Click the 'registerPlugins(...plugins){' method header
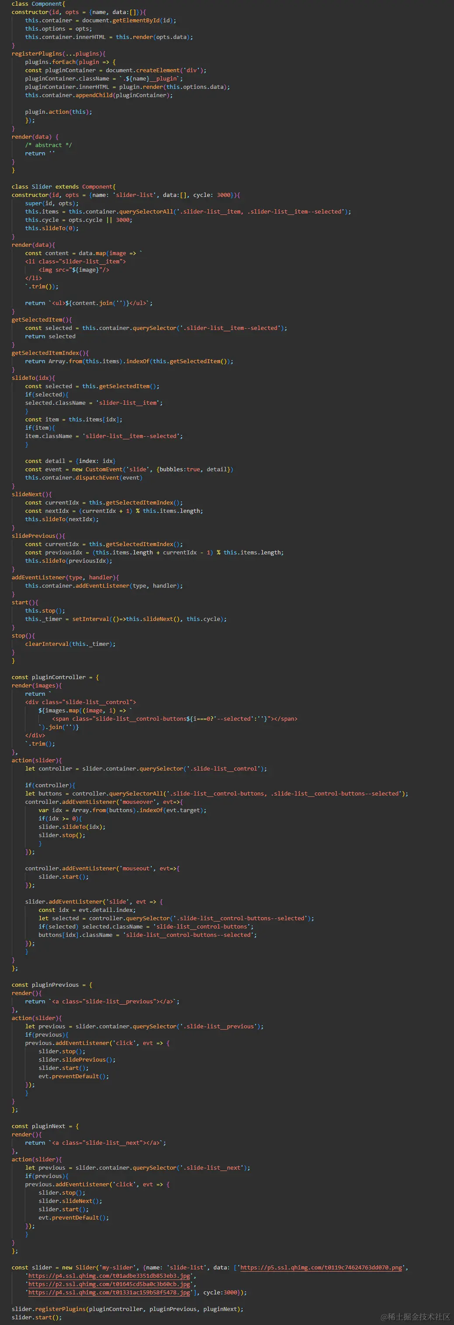Viewport: 454px width, 1325px height. 59,53
